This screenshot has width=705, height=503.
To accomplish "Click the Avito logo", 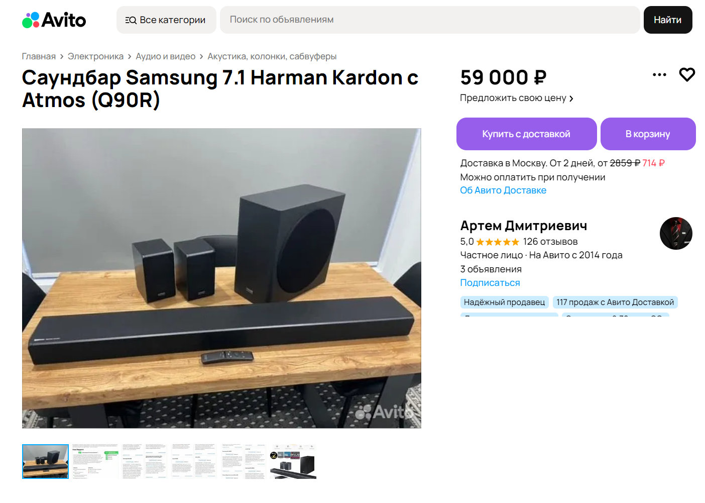I will point(54,20).
